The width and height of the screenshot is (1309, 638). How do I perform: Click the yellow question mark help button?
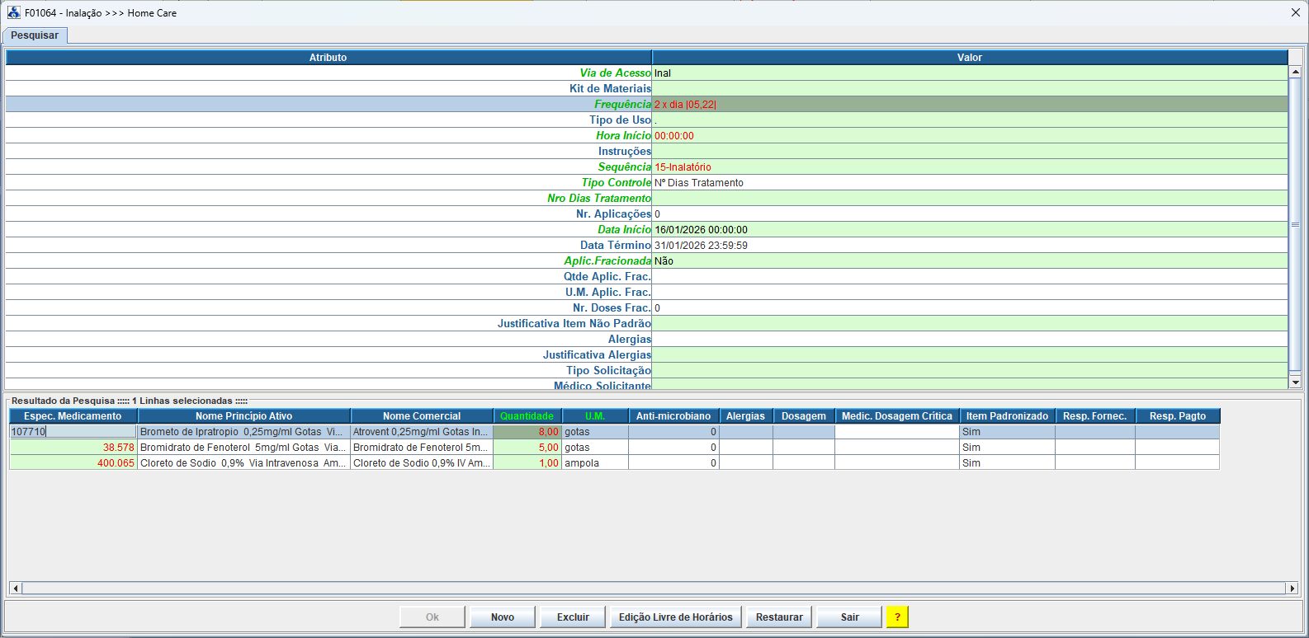[896, 617]
